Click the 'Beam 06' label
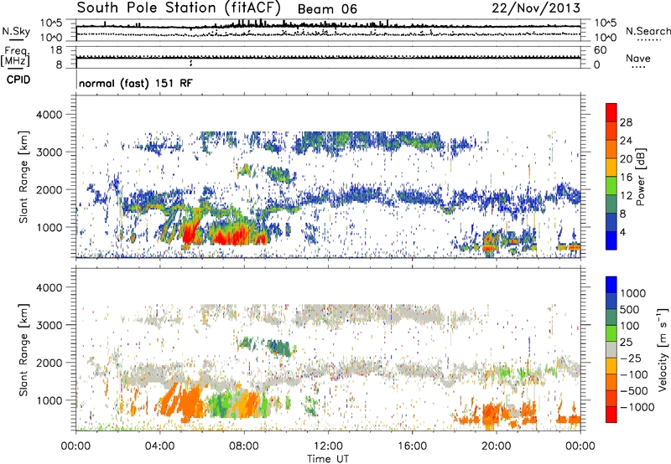Screen dimensions: 671x464 (x=327, y=9)
